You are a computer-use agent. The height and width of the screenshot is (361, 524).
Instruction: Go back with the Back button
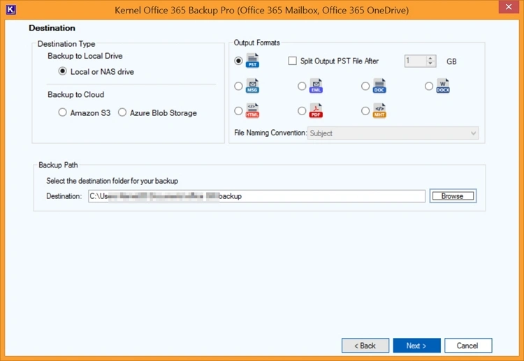(365, 346)
